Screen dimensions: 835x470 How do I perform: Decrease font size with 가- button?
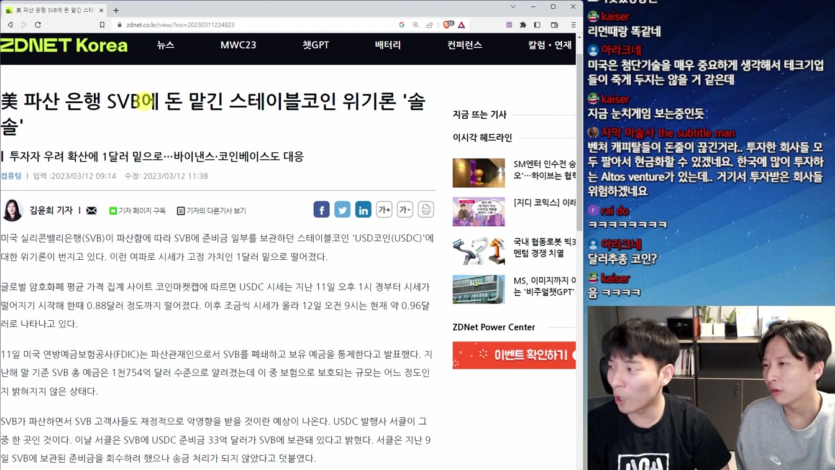click(405, 210)
